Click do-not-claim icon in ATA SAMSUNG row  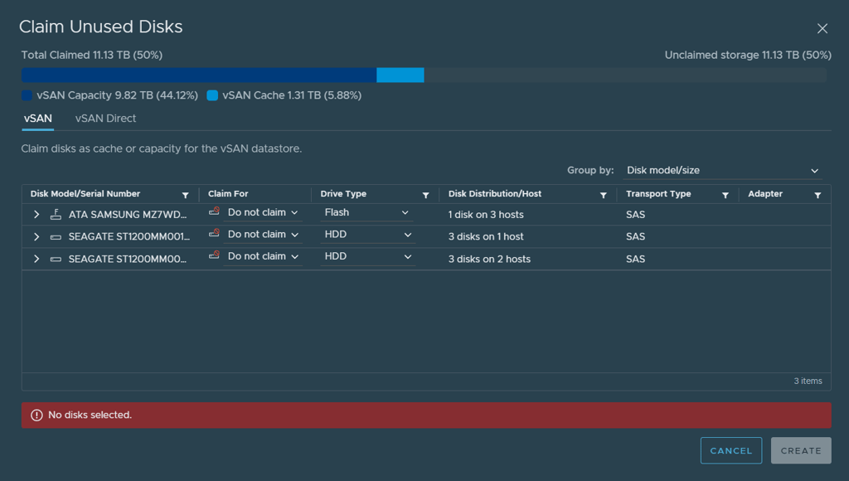(x=215, y=211)
